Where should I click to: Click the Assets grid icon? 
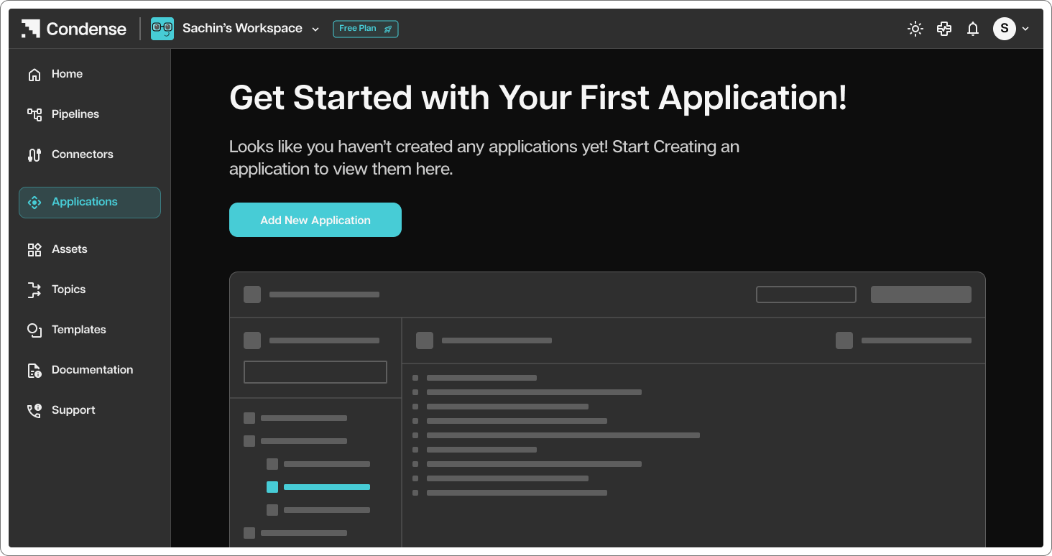34,249
